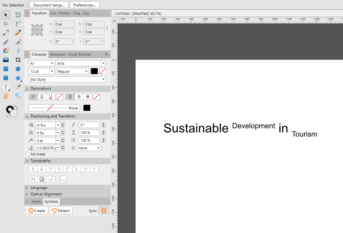This screenshot has height=233, width=343.
Task: Click the underline color none swatch
Action: [60, 97]
